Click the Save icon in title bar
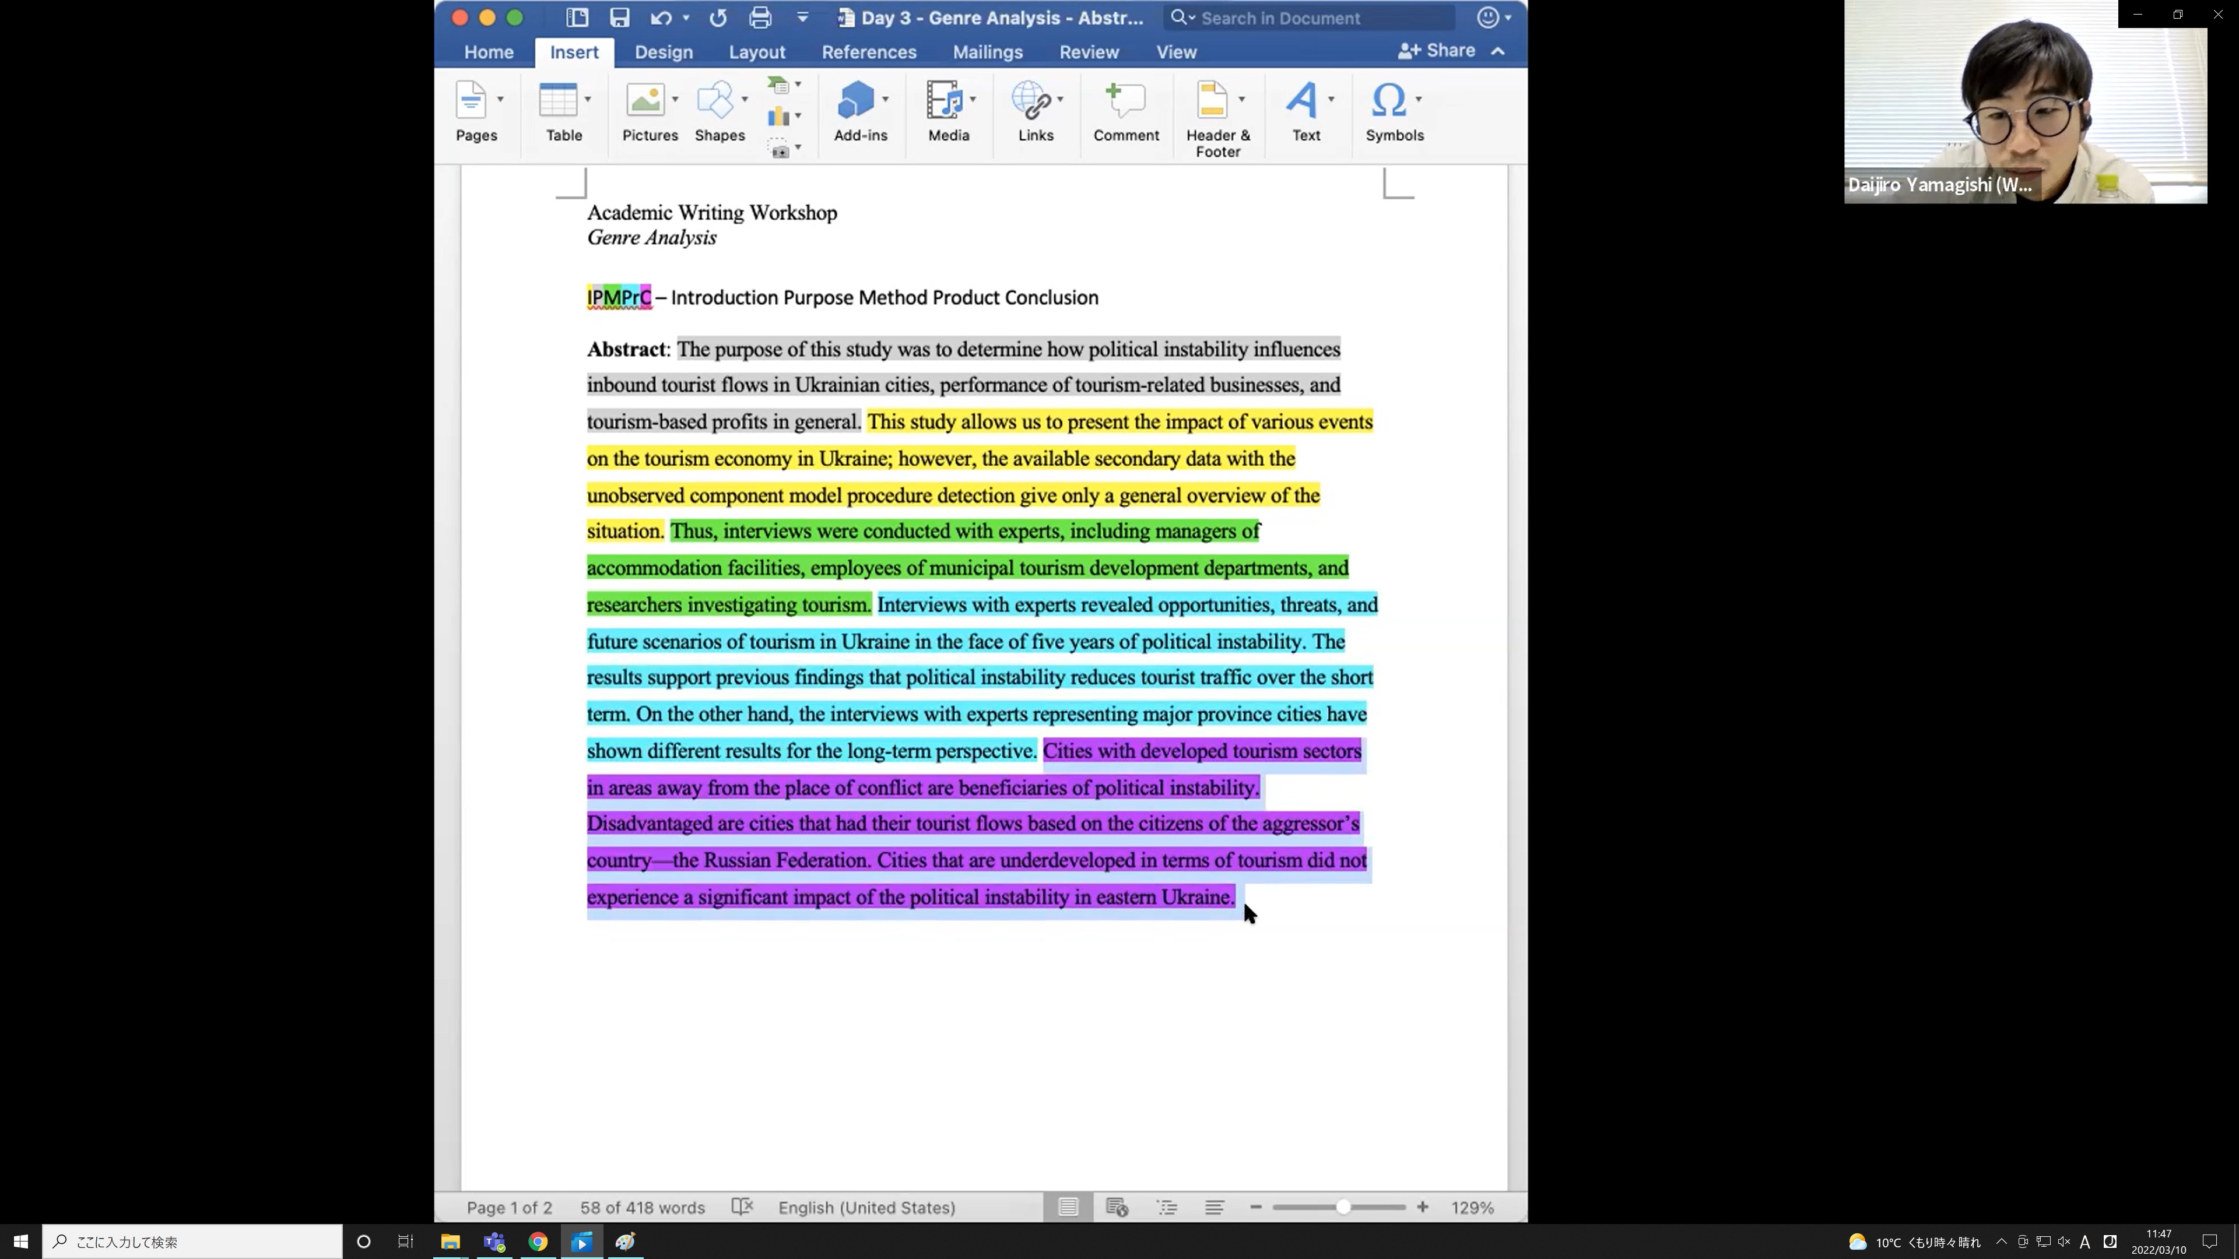 pyautogui.click(x=619, y=17)
